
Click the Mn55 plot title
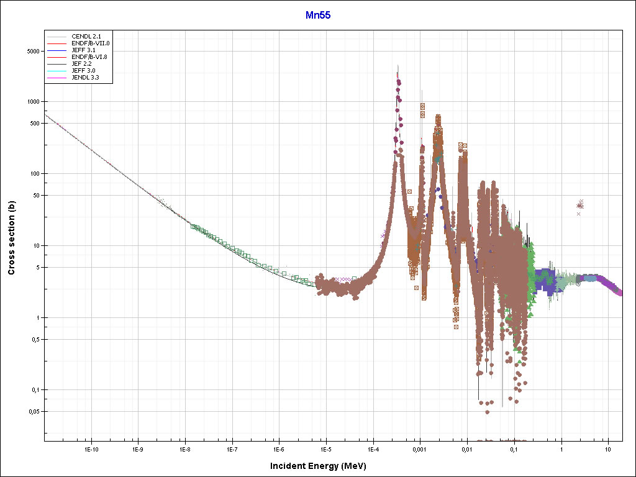click(x=317, y=15)
